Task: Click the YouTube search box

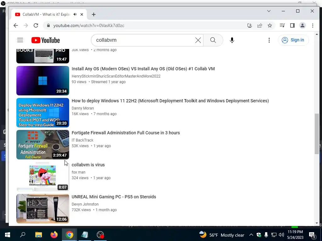Action: pyautogui.click(x=145, y=40)
